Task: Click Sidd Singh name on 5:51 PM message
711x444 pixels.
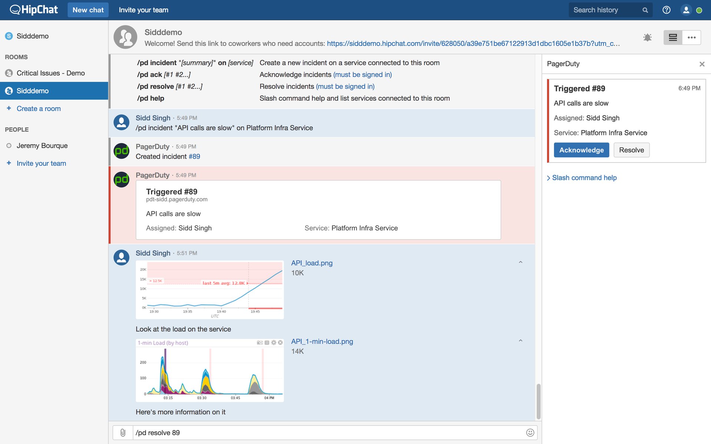Action: [x=153, y=253]
